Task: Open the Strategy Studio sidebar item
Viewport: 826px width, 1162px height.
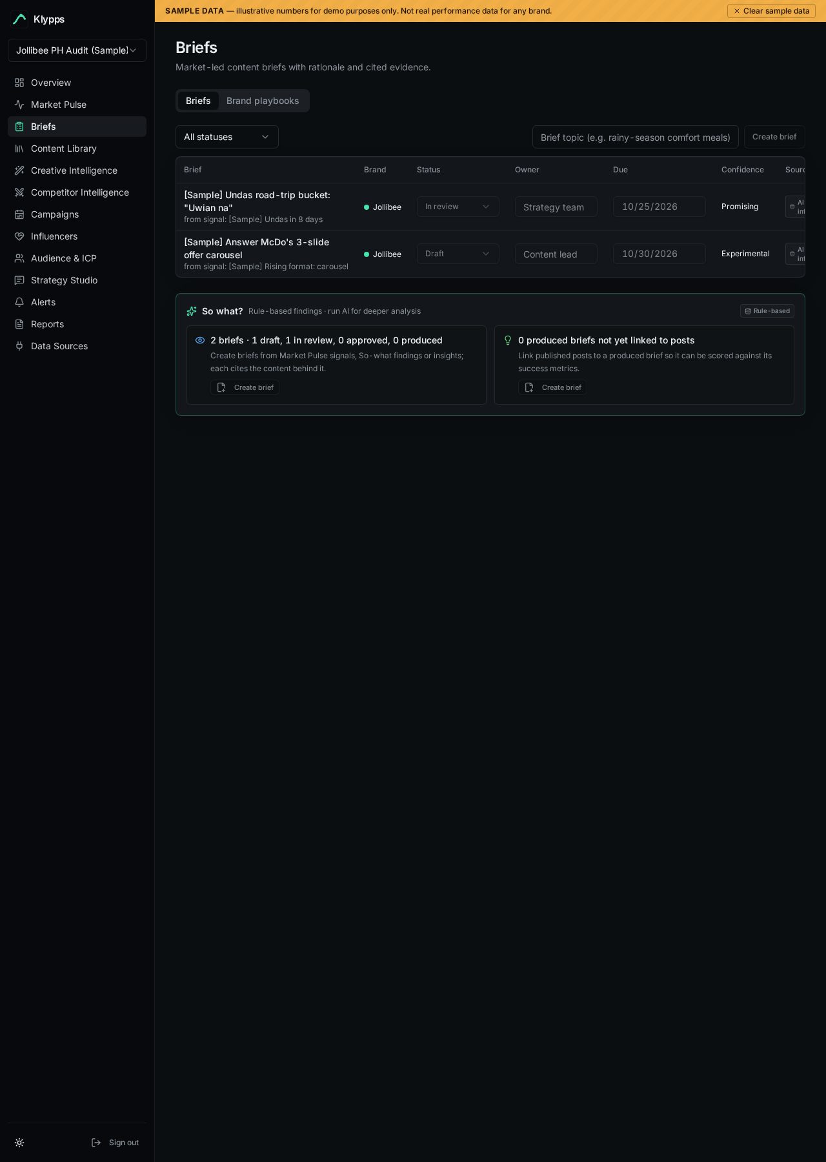Action: pos(77,280)
